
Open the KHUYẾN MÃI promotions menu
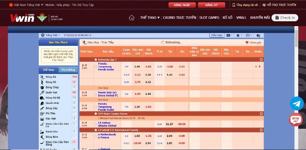coord(260,18)
